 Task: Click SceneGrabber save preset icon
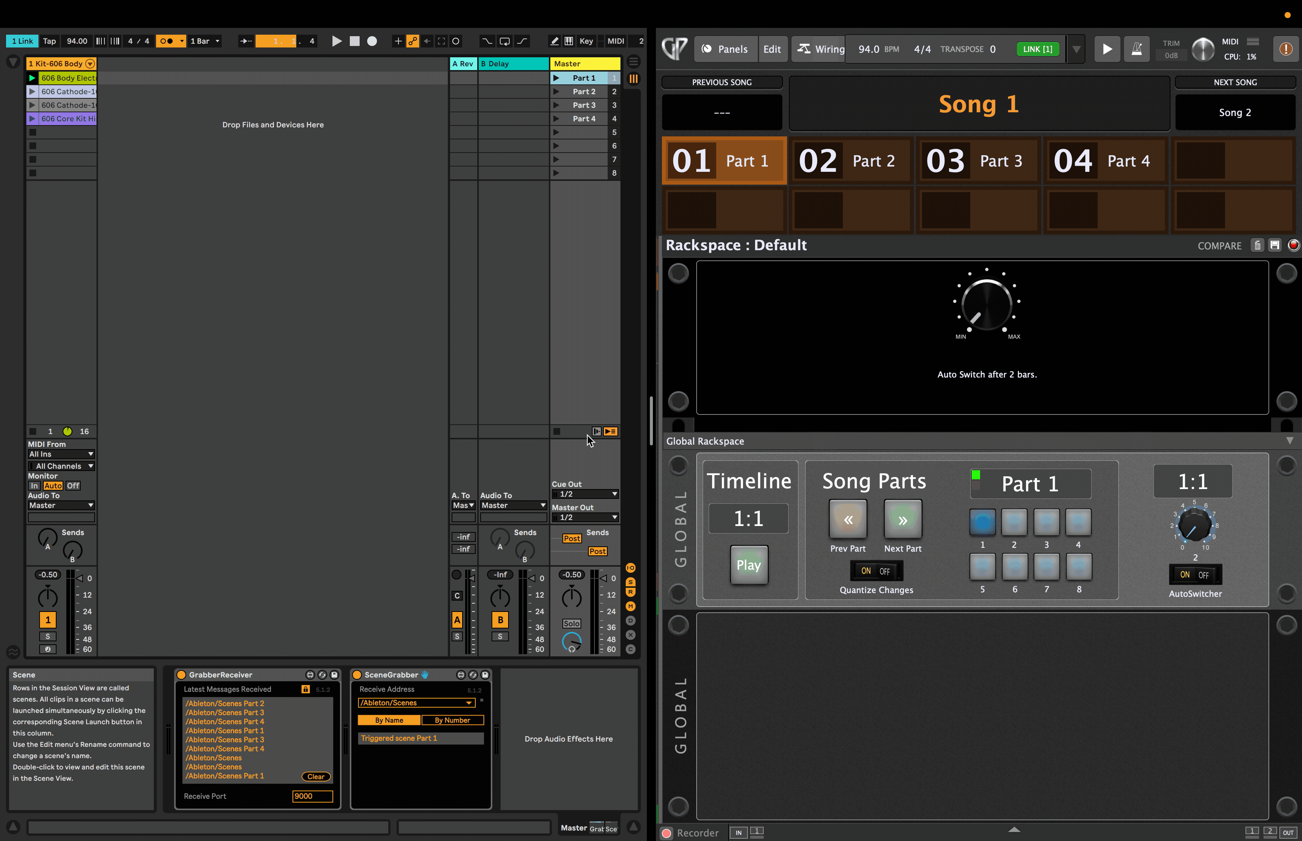pos(485,675)
